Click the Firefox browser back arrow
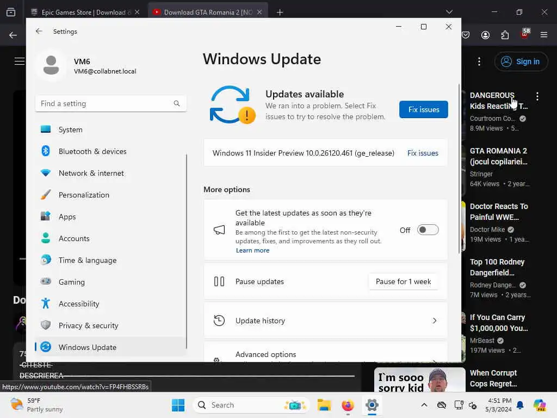The width and height of the screenshot is (557, 418). pyautogui.click(x=13, y=35)
